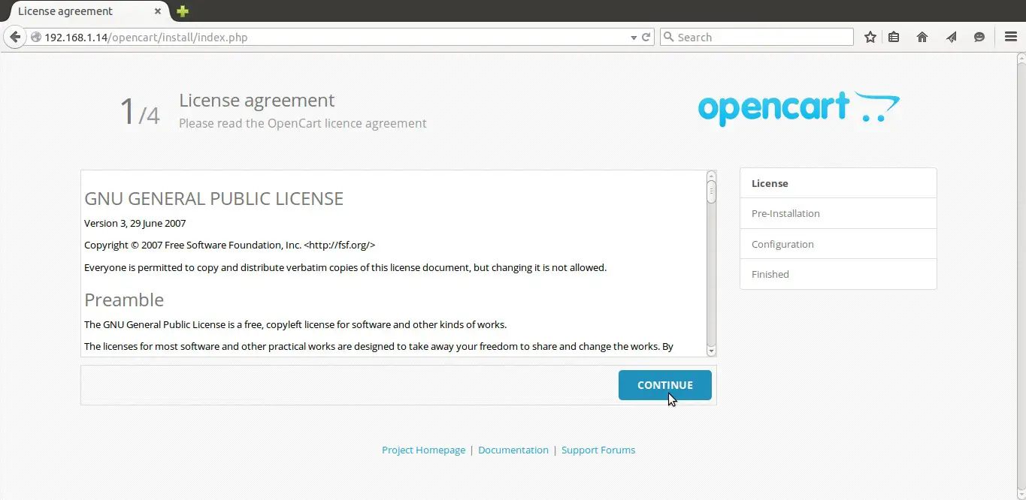Click the search magnifier icon
The width and height of the screenshot is (1026, 500).
667,37
